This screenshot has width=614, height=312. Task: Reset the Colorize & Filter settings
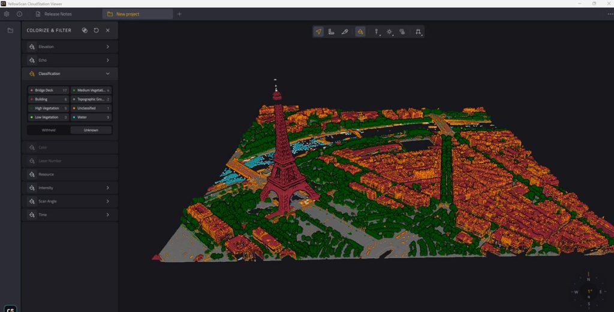(x=96, y=30)
